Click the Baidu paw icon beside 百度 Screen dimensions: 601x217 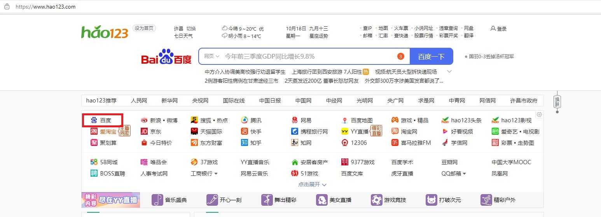94,120
